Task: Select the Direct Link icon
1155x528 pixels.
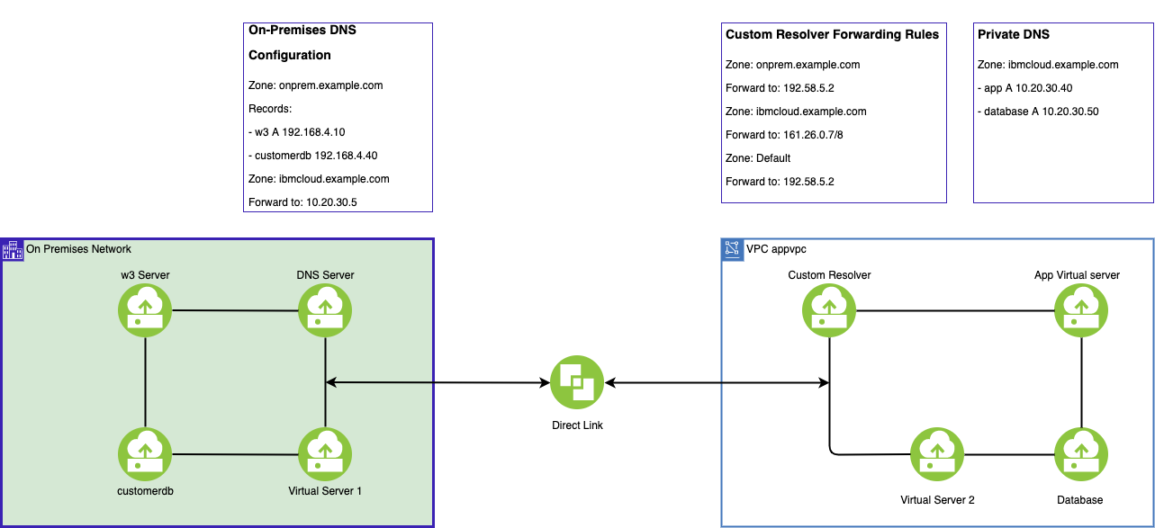Action: point(576,381)
